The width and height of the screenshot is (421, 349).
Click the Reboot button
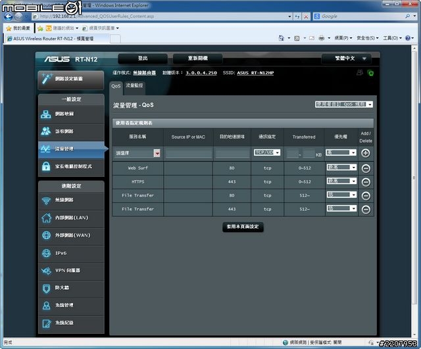[x=197, y=58]
